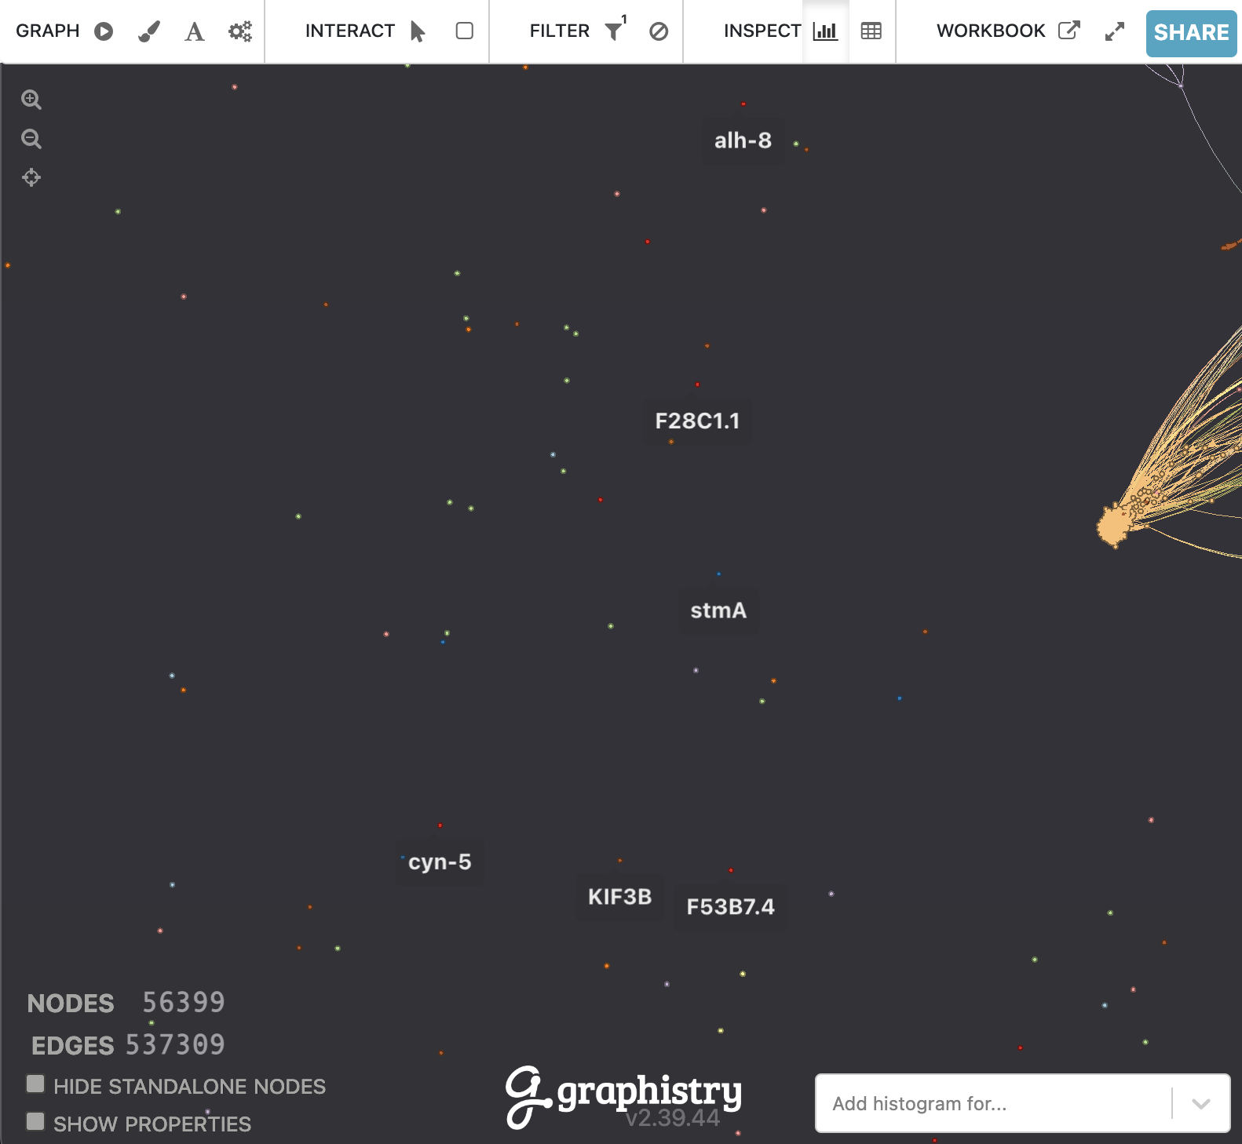Open the filter funnel panel

pyautogui.click(x=614, y=31)
